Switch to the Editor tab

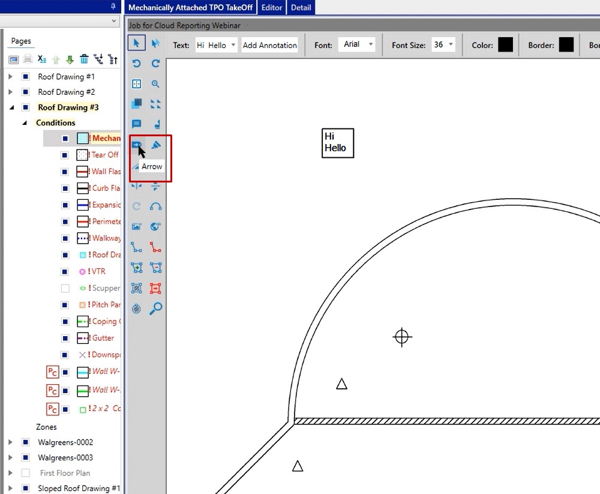click(272, 7)
